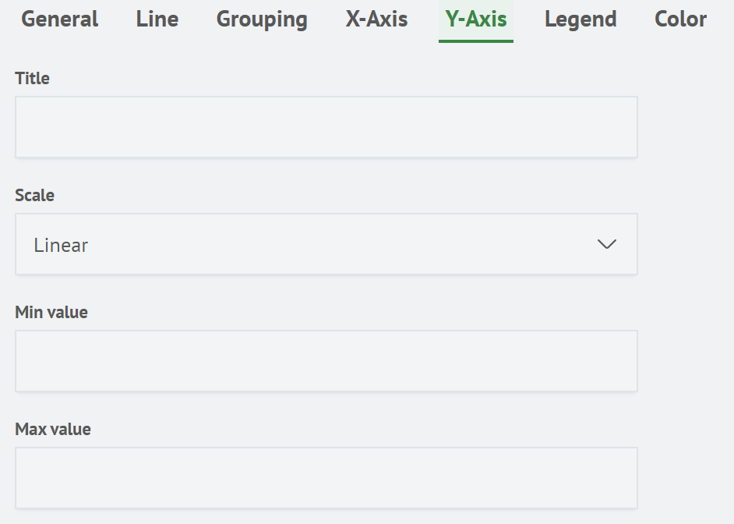This screenshot has width=734, height=524.
Task: Place cursor in the axis title box
Action: 326,128
